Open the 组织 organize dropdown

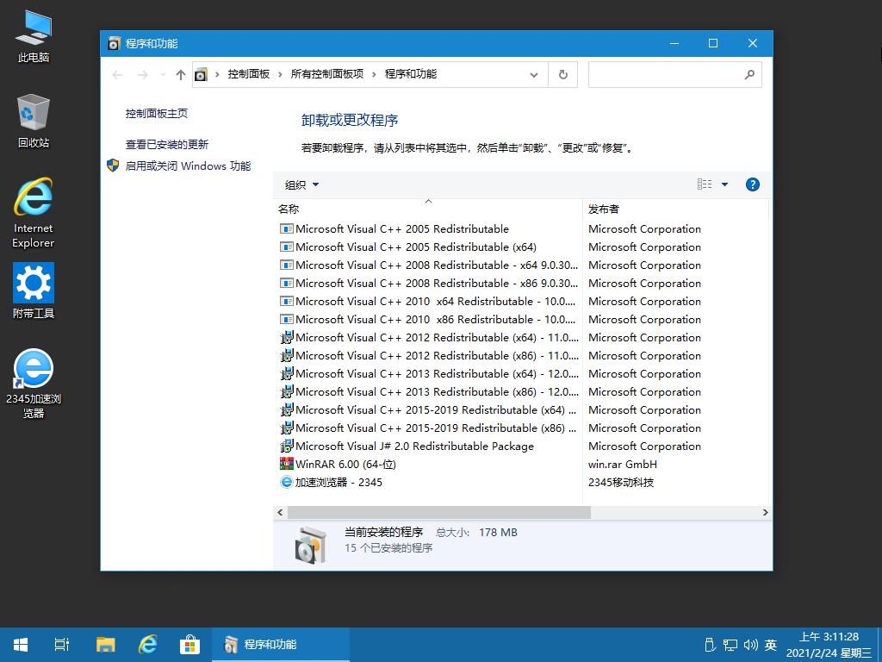(x=302, y=184)
